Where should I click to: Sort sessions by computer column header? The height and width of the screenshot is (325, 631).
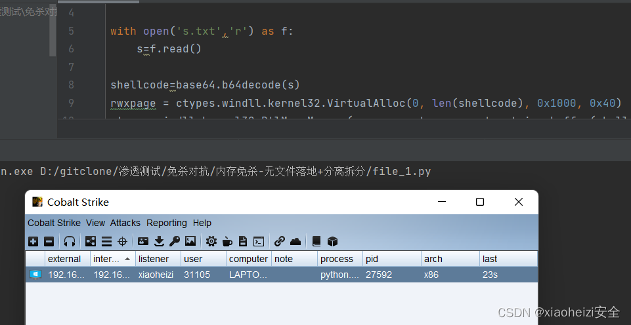(249, 259)
